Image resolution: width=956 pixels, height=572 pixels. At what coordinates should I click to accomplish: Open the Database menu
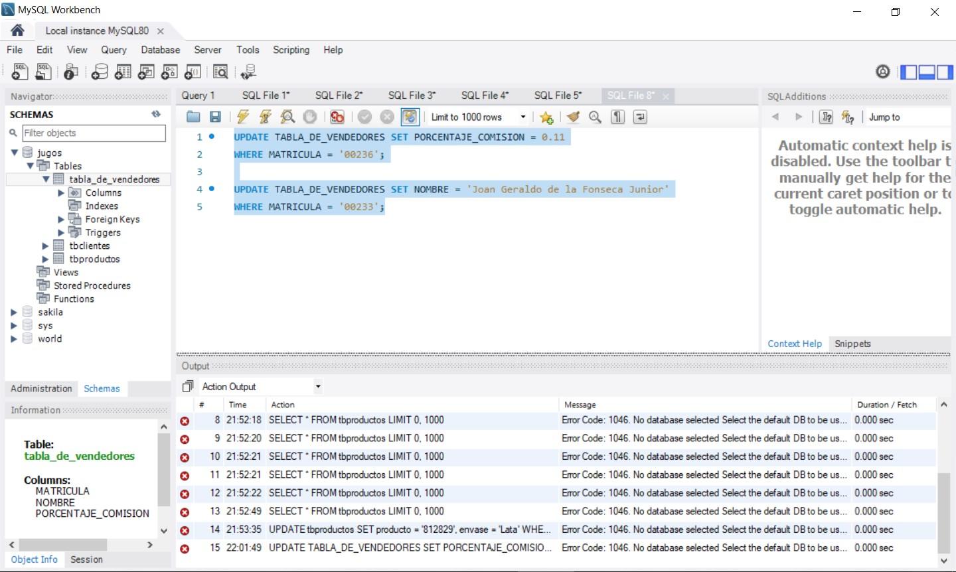pyautogui.click(x=161, y=50)
